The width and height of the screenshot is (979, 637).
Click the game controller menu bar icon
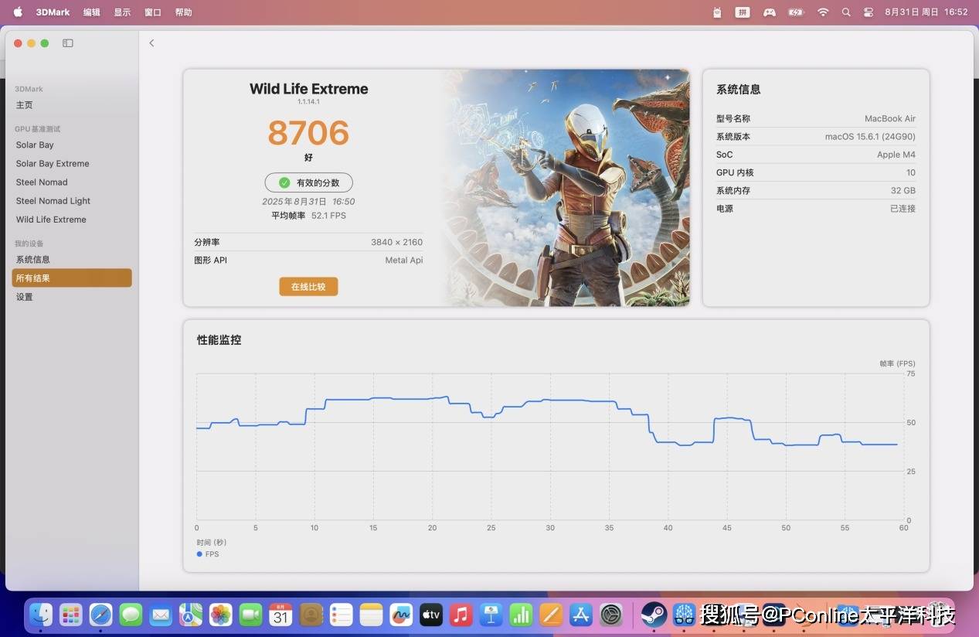click(x=769, y=12)
